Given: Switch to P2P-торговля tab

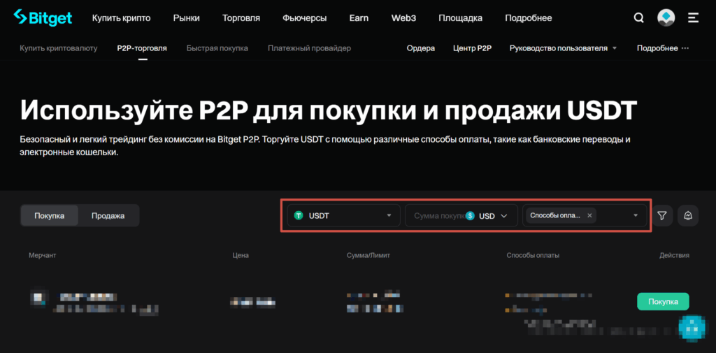Looking at the screenshot, I should pyautogui.click(x=142, y=48).
